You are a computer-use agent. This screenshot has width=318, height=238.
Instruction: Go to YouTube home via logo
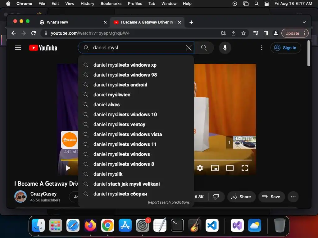tap(43, 48)
